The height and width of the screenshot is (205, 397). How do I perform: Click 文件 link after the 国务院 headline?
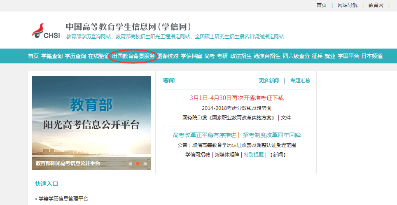coord(286,118)
